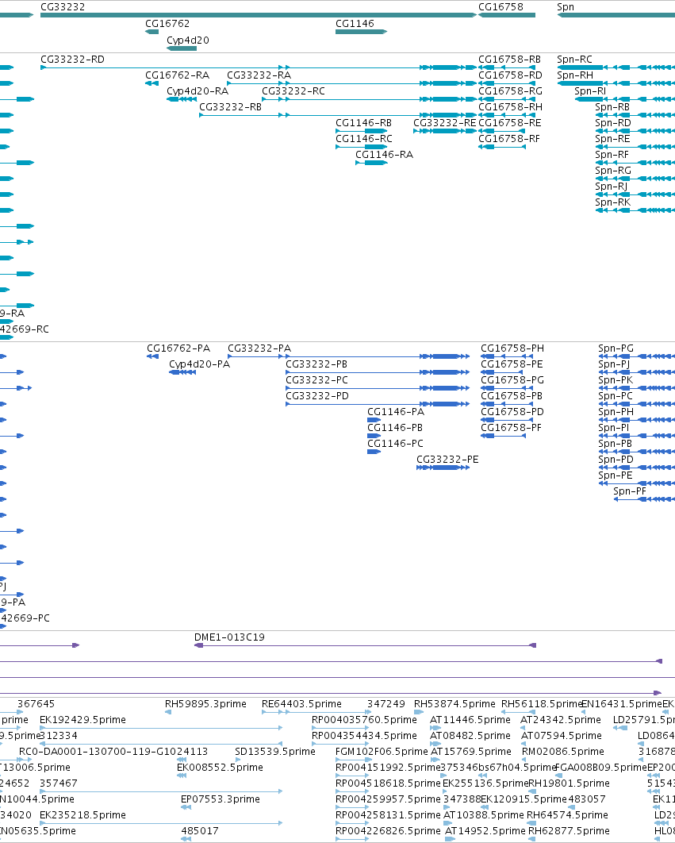The width and height of the screenshot is (675, 843).
Task: Select protein CG1146-PC
Action: (395, 444)
